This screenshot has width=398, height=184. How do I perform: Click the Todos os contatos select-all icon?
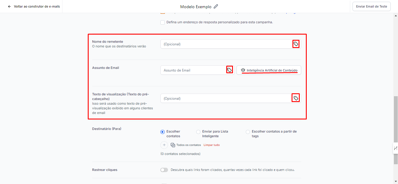[x=173, y=145]
